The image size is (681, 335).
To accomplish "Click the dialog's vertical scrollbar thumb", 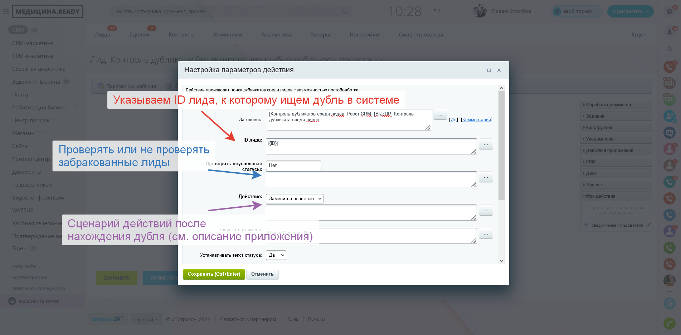I will (501, 146).
